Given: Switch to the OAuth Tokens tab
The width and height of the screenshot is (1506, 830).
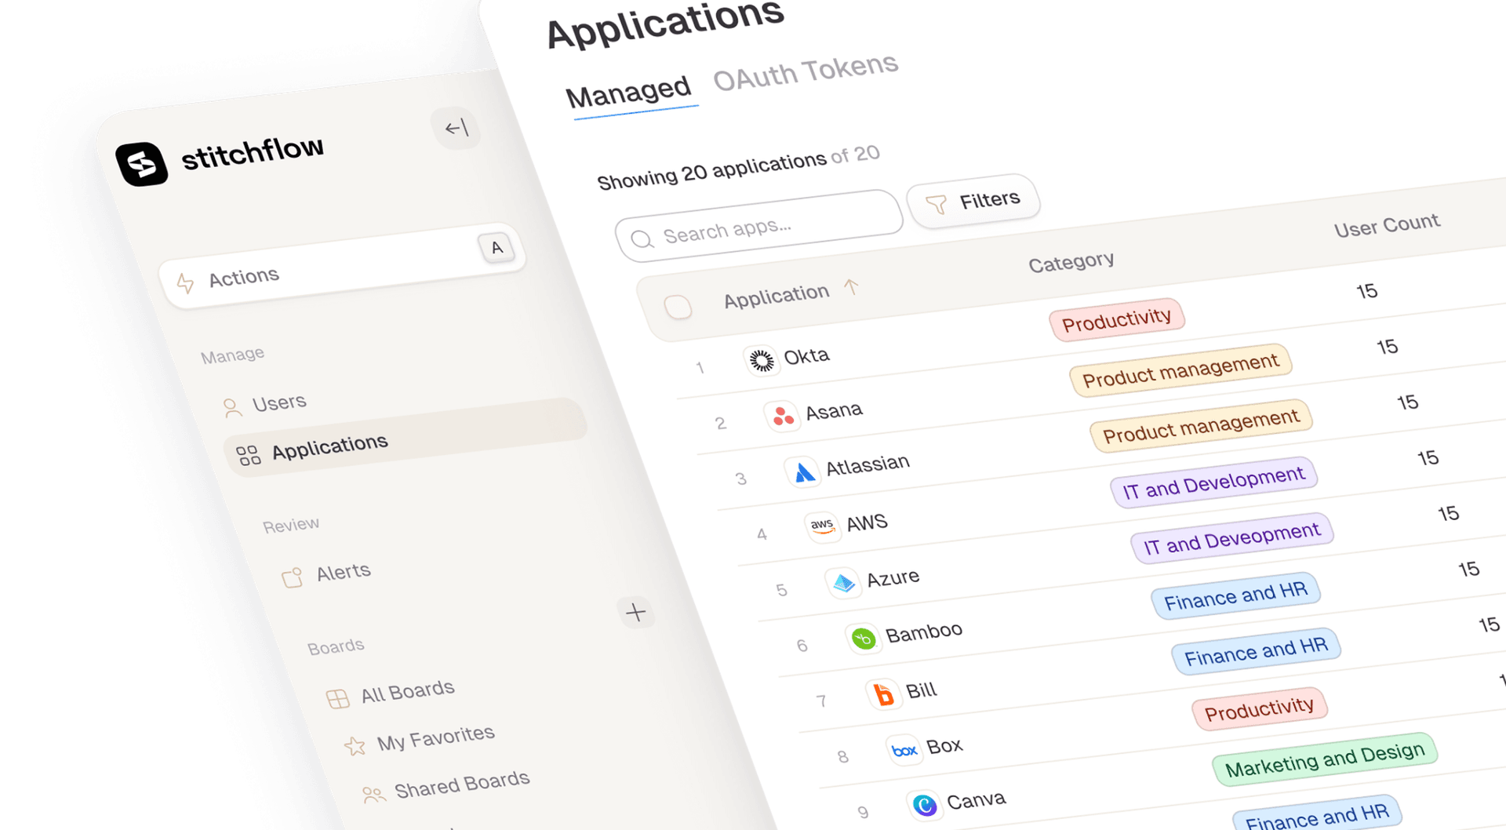Looking at the screenshot, I should 805,75.
